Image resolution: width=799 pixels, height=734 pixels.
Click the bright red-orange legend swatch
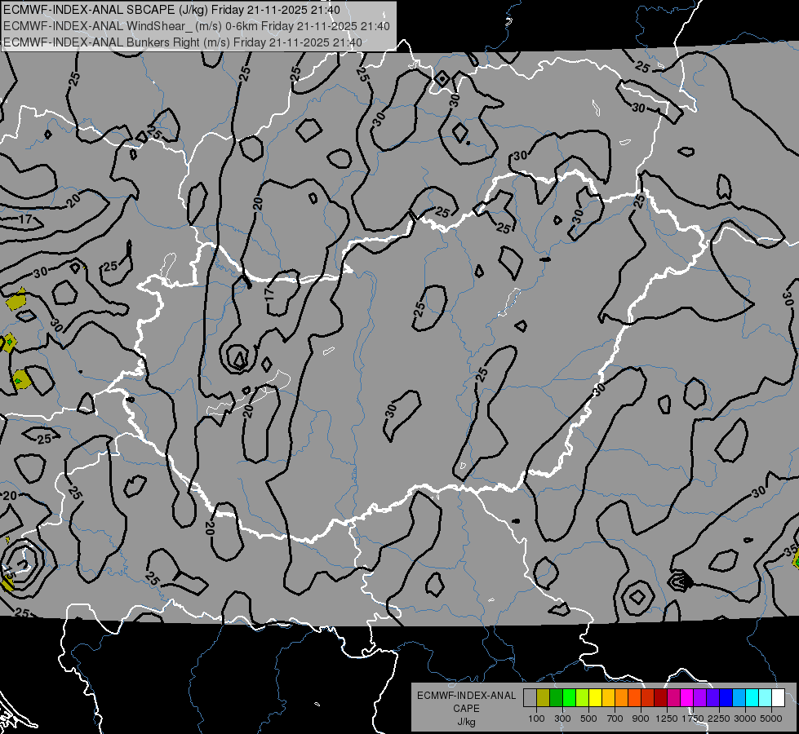(634, 698)
